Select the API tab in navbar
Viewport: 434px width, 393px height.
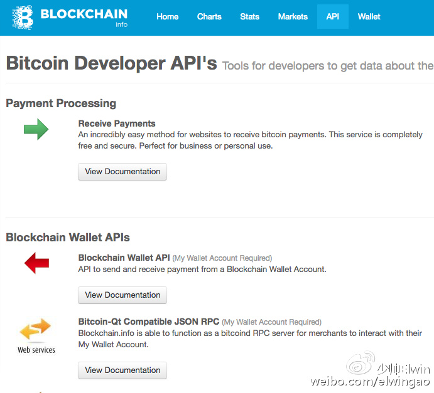pos(332,16)
